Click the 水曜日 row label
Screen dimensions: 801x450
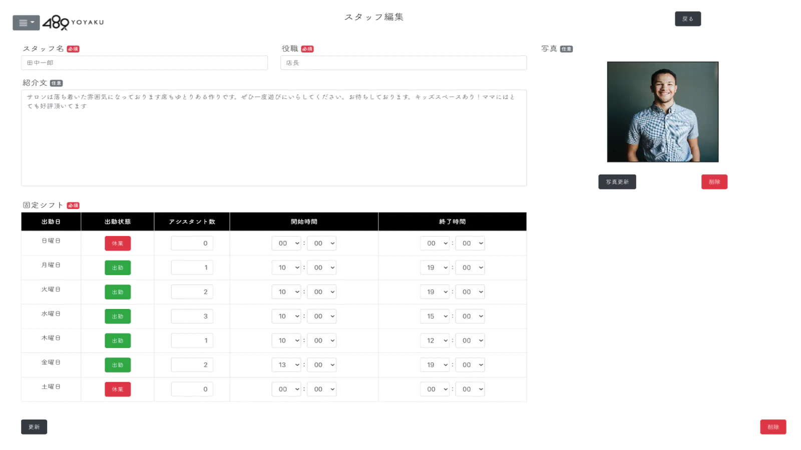click(x=51, y=314)
